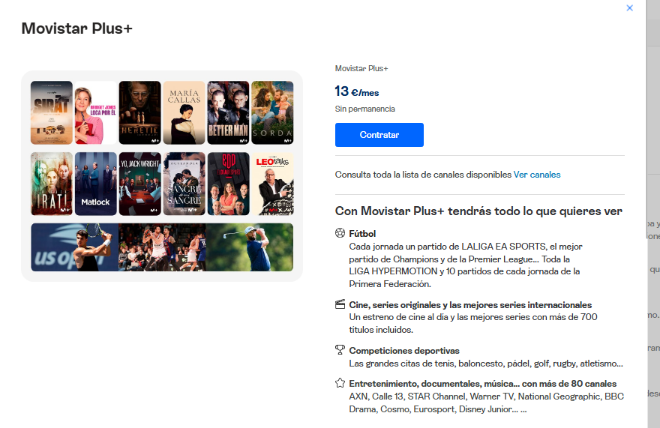This screenshot has width=660, height=428.
Task: Select the LEOtalks show poster
Action: (x=272, y=184)
